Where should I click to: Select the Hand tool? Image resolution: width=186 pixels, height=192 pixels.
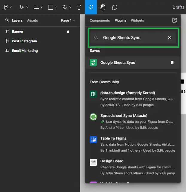coord(103,7)
